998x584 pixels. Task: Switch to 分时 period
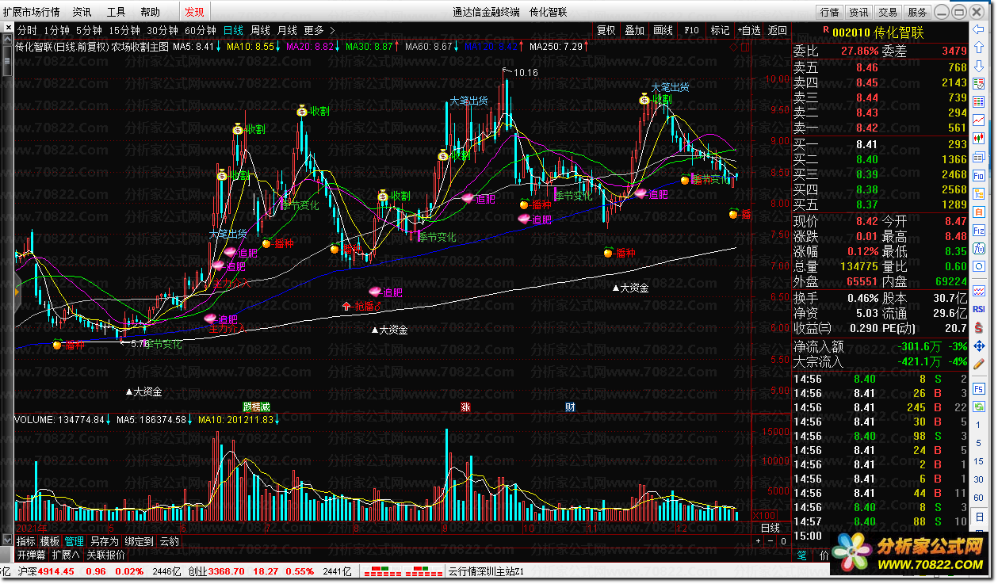tap(27, 30)
